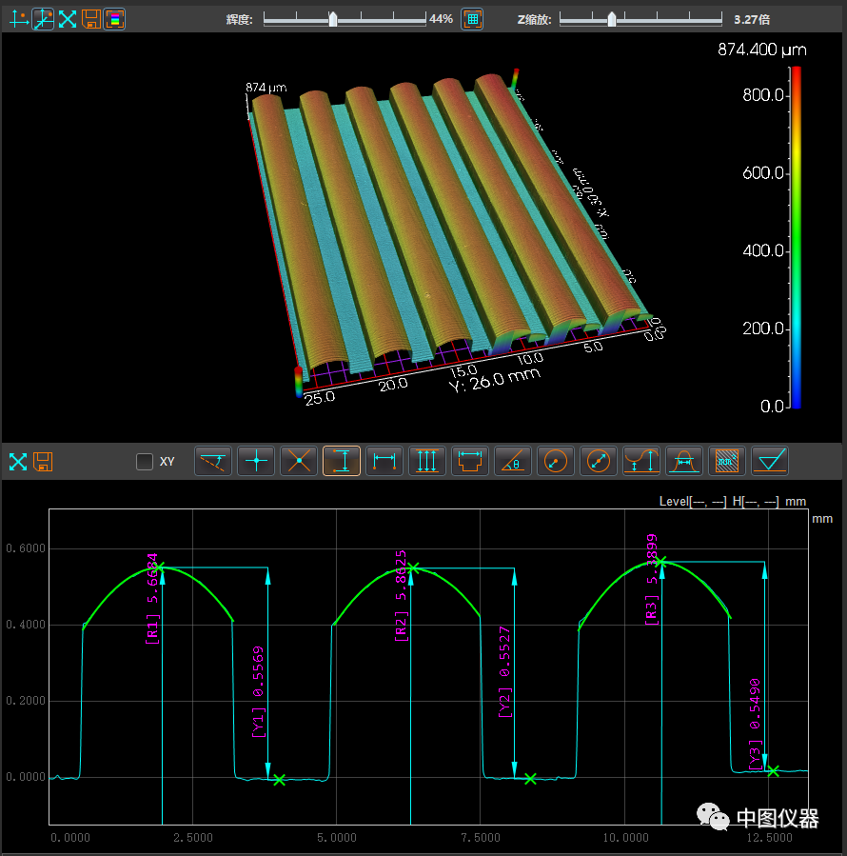This screenshot has height=856, width=847.
Task: Select the peak measurement tool
Action: (640, 461)
